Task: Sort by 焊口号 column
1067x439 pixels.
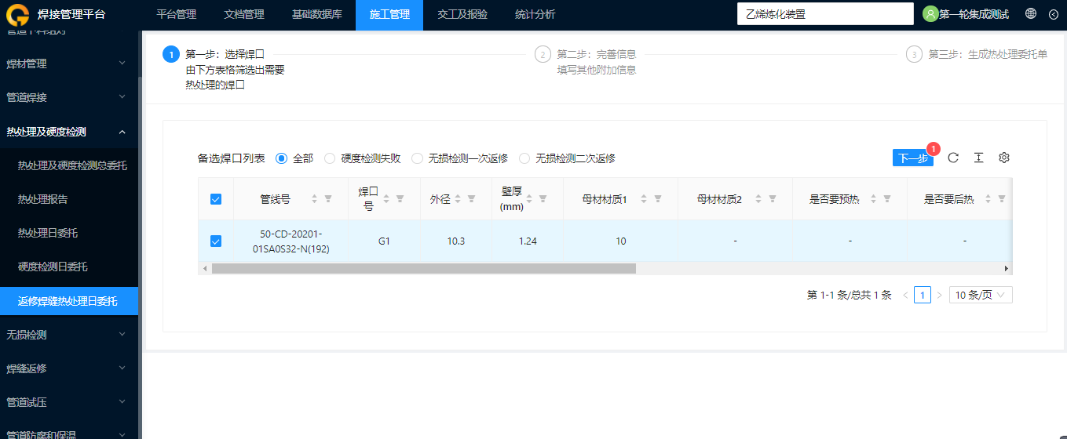Action: click(x=386, y=199)
